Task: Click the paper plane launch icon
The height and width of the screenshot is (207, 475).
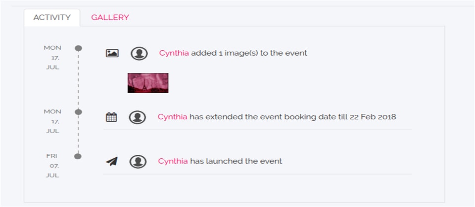Action: pos(112,161)
